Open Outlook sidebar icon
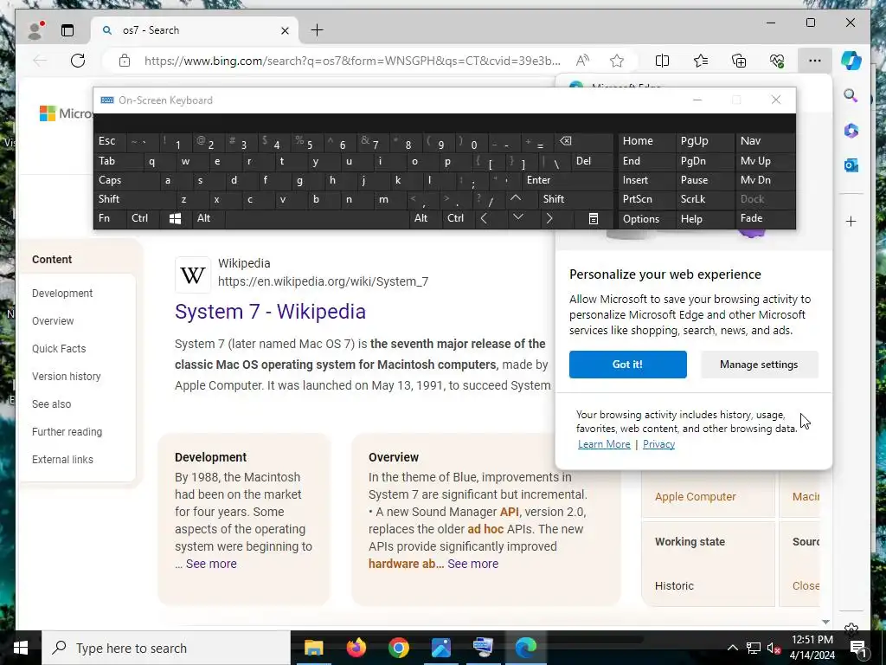Screen dimensions: 886x665 [851, 165]
